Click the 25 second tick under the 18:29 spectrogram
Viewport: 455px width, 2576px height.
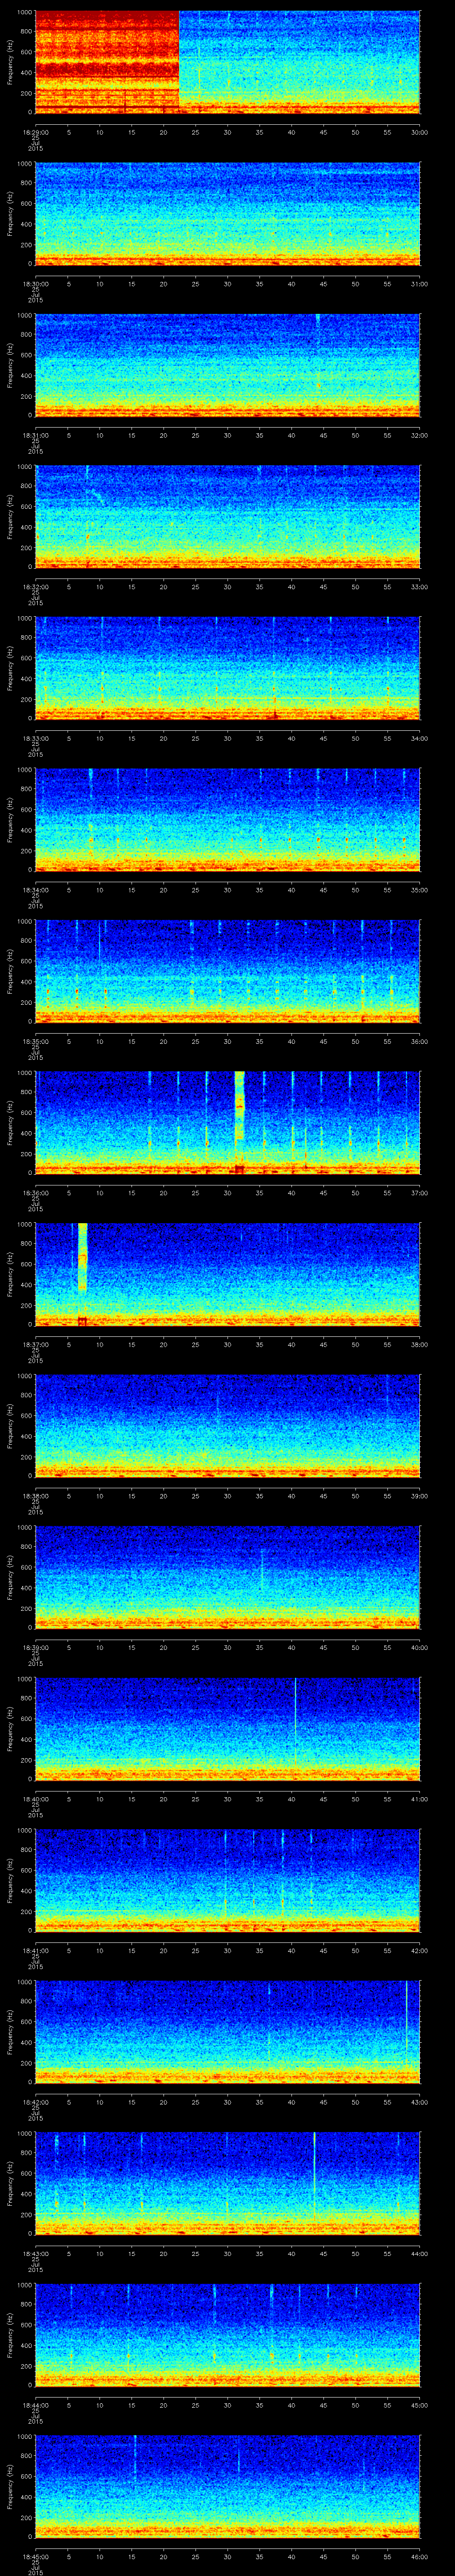196,132
